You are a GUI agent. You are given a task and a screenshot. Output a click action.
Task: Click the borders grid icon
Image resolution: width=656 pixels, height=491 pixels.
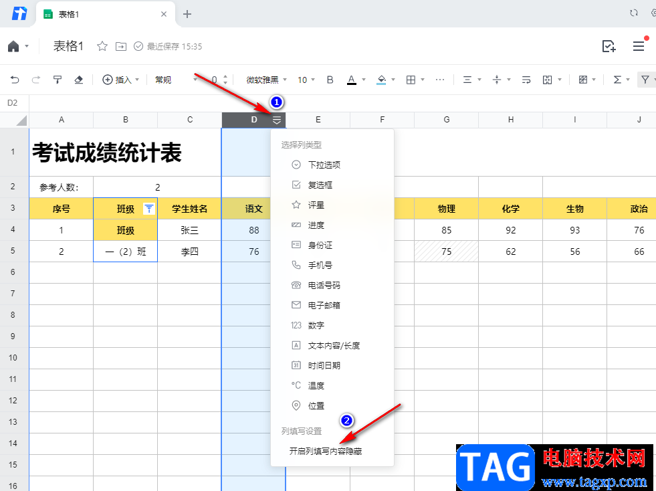tap(411, 80)
